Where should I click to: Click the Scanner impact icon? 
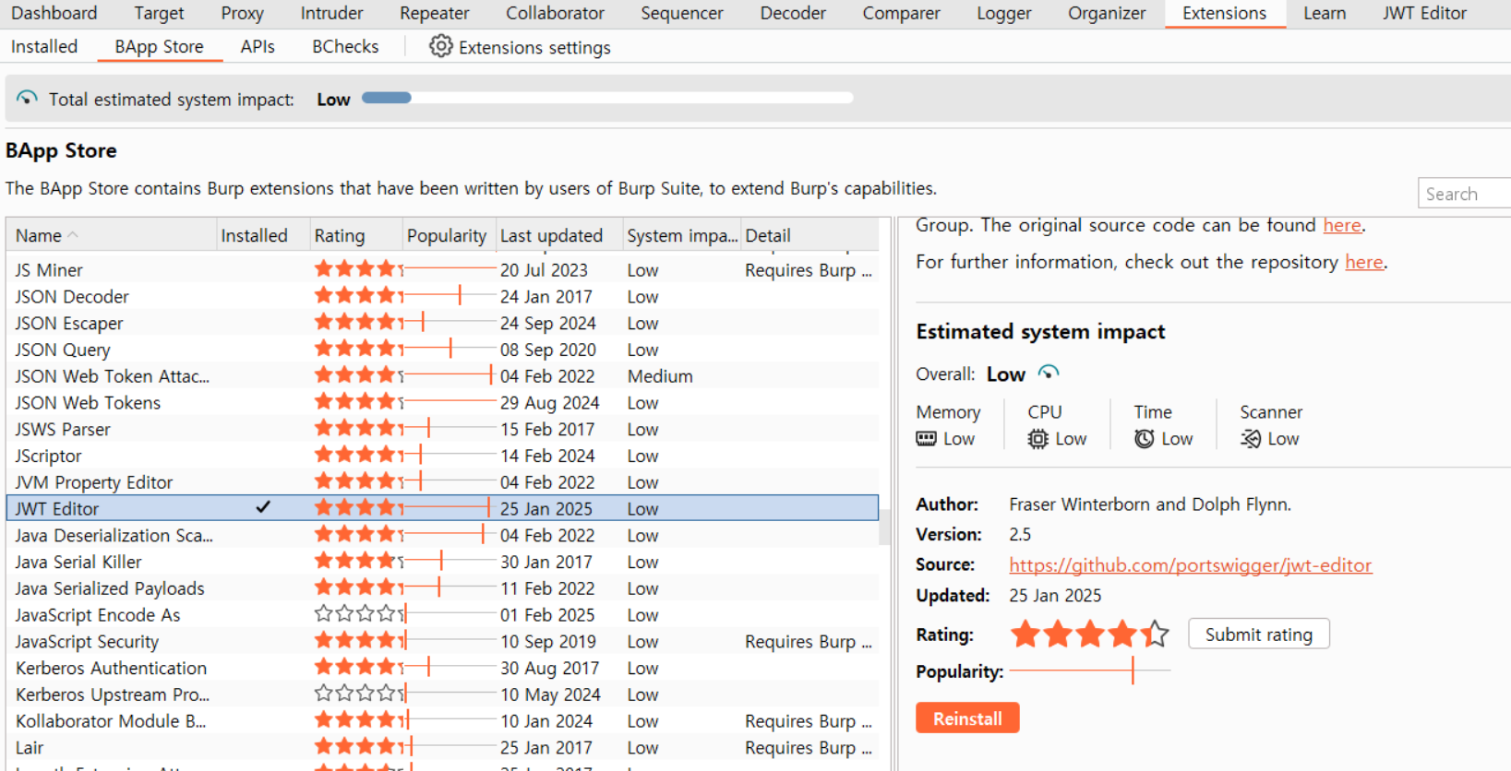(1251, 439)
